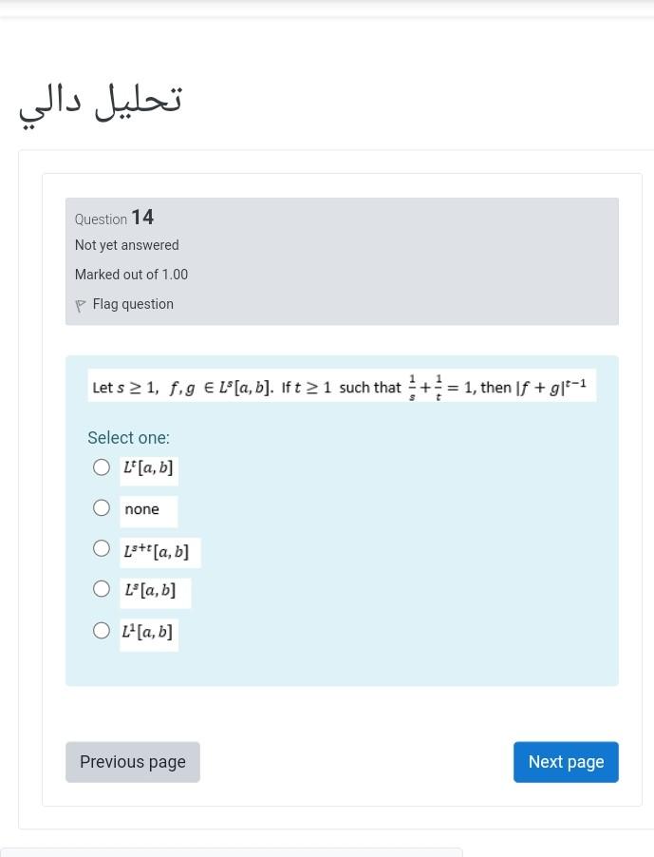The width and height of the screenshot is (654, 857).
Task: Pick the Lˢ[a,b] radio option
Action: 101,589
